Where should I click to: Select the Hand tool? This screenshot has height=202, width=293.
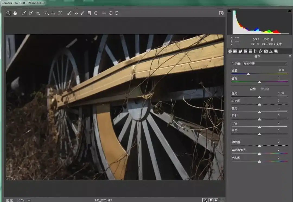15,13
